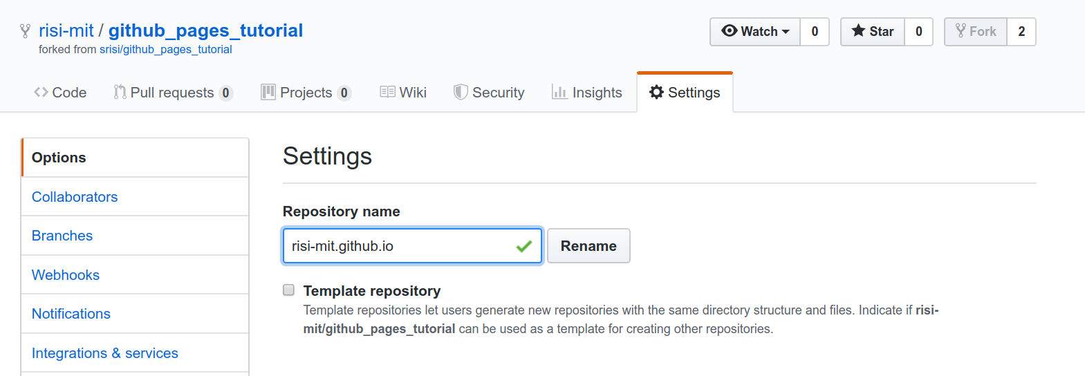Click the Rename button

click(588, 246)
